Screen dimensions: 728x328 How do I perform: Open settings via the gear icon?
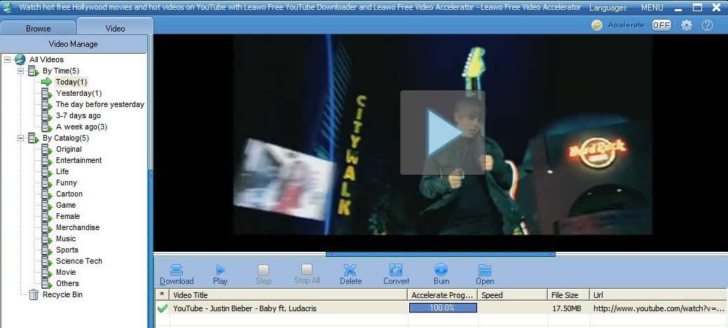687,25
